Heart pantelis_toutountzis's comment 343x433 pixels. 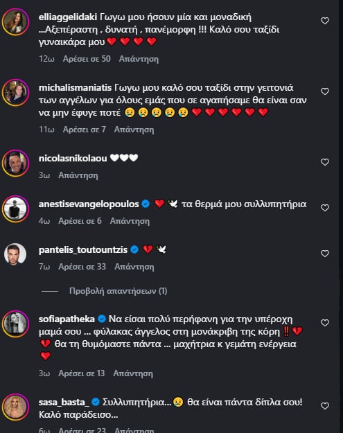click(x=325, y=254)
